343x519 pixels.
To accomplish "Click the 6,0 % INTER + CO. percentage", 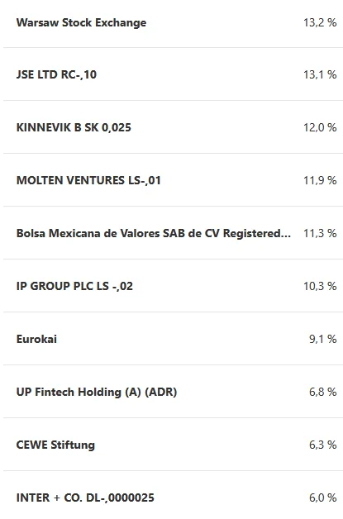I will 323,498.
